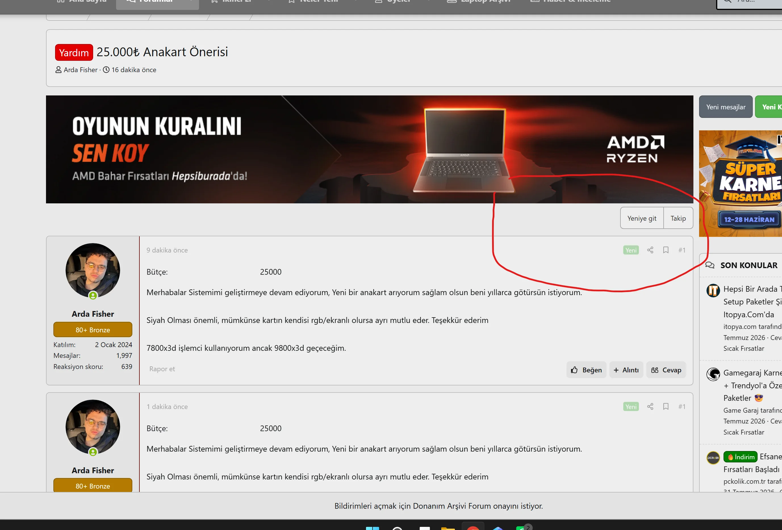Click the pckolik avatar icon in Son Konular
Image resolution: width=782 pixels, height=530 pixels.
(713, 458)
